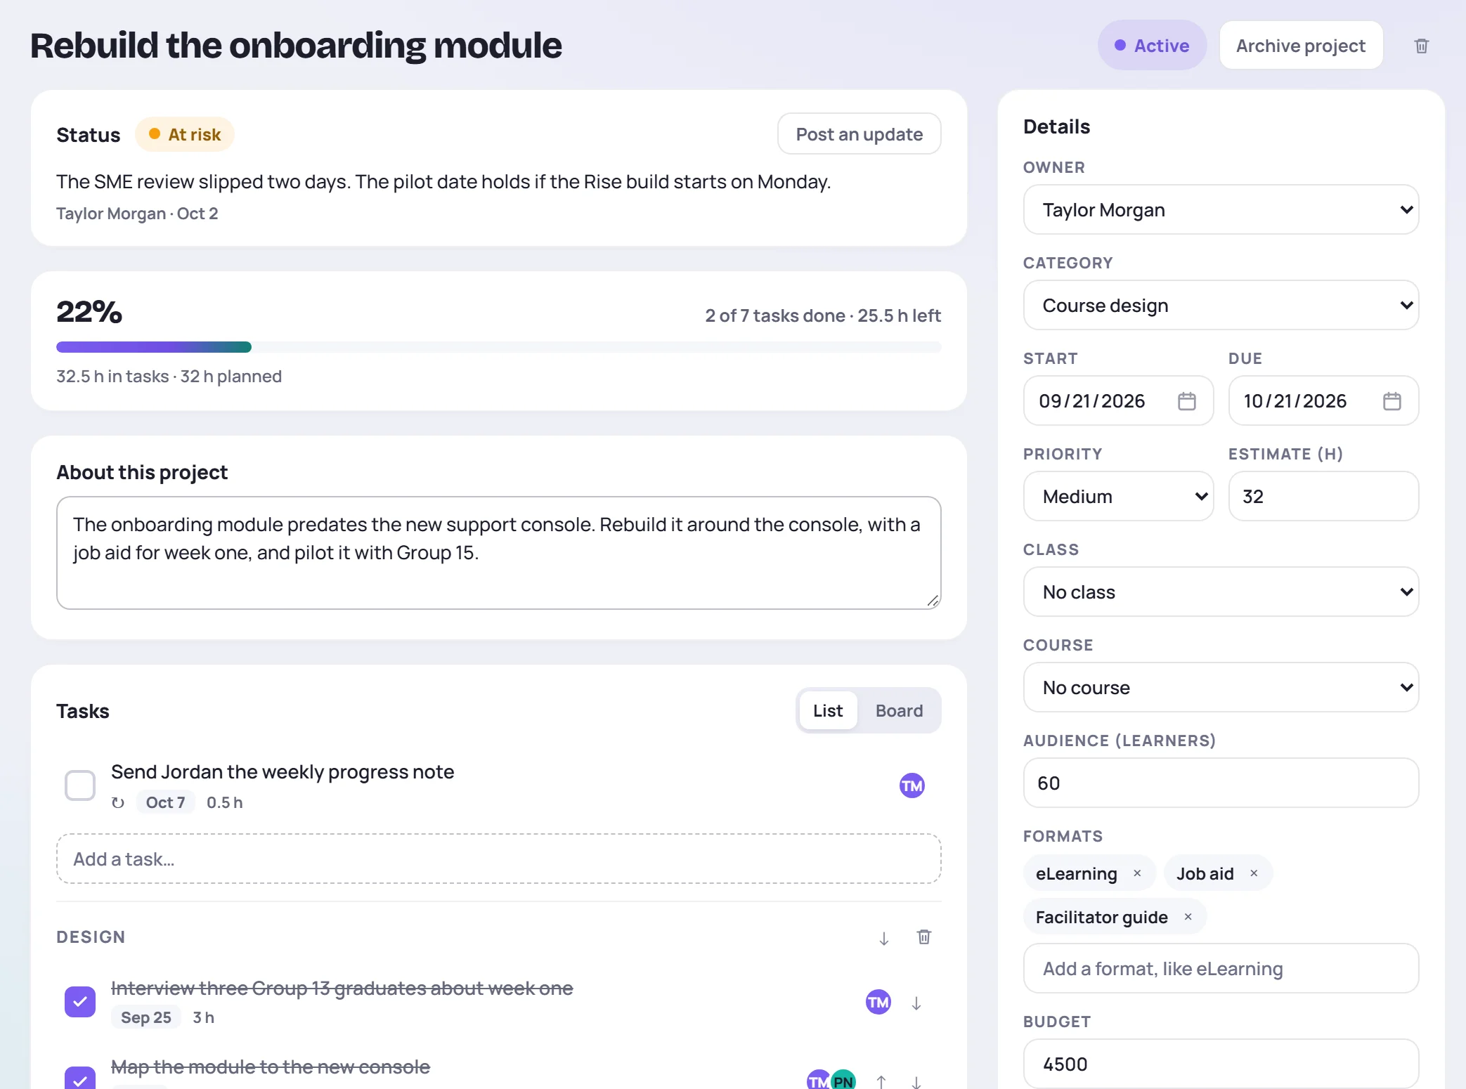Image resolution: width=1466 pixels, height=1089 pixels.
Task: Remove the eLearning format tag
Action: pyautogui.click(x=1137, y=873)
